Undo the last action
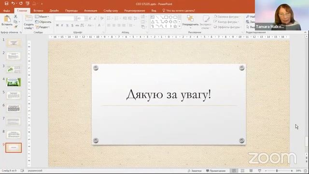 click(13, 3)
